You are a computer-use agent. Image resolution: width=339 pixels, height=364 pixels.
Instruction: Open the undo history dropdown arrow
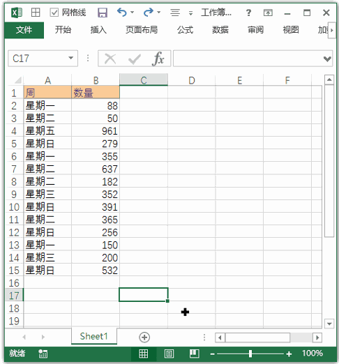coord(133,12)
